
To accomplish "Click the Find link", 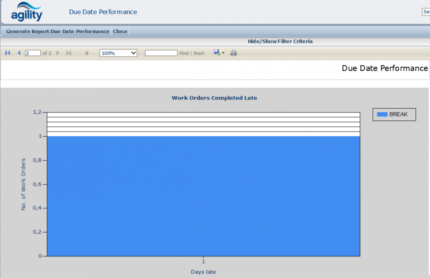I will click(184, 53).
